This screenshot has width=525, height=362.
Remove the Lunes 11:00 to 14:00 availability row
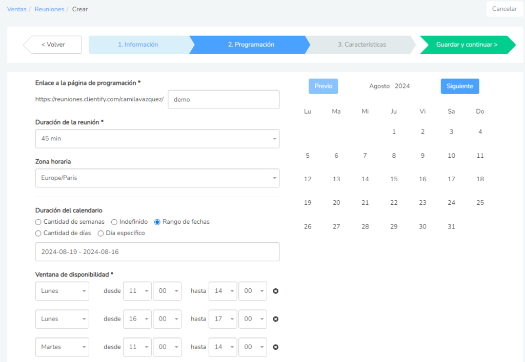(x=275, y=291)
